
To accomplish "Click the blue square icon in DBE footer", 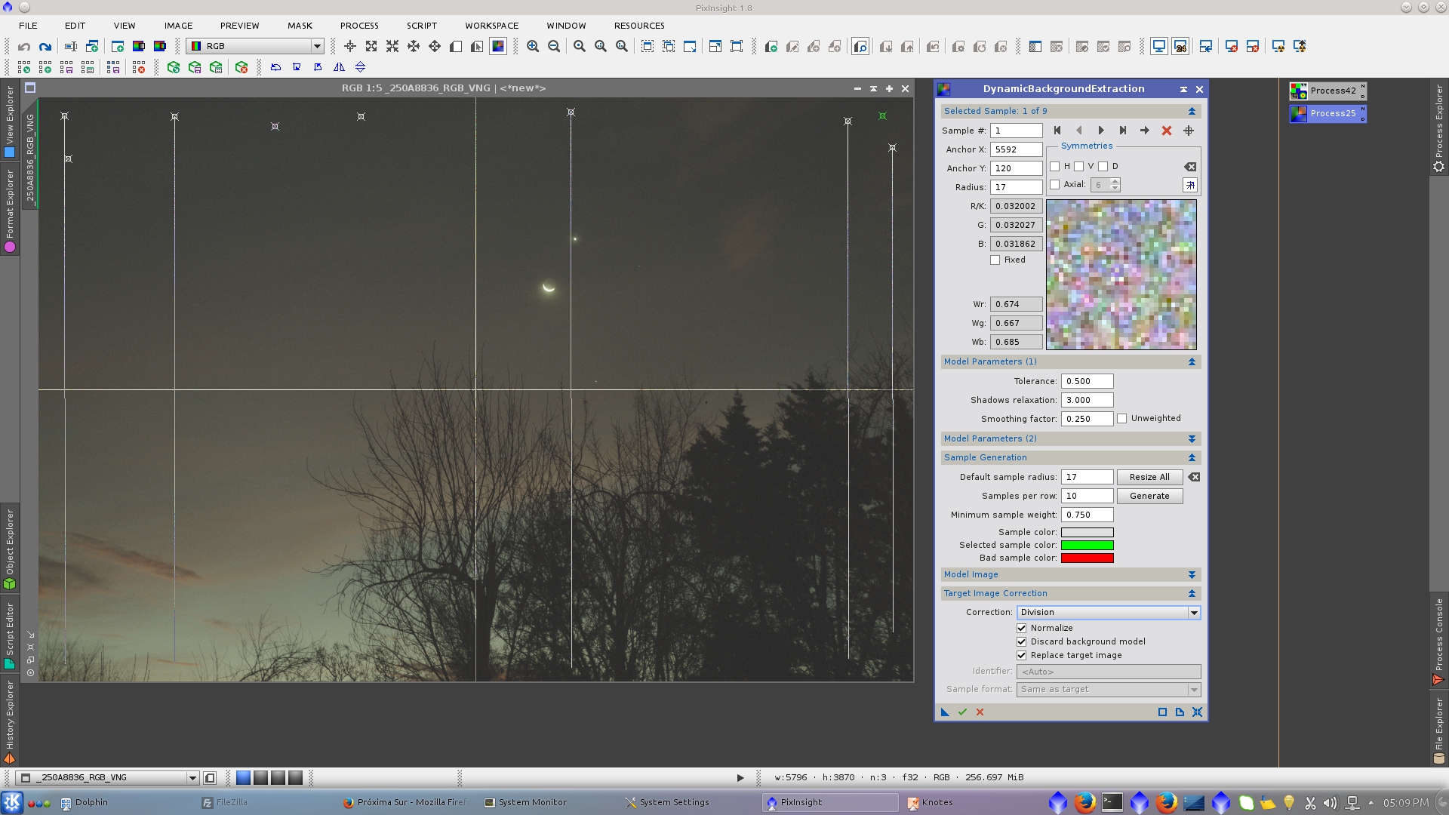I will click(x=1162, y=712).
